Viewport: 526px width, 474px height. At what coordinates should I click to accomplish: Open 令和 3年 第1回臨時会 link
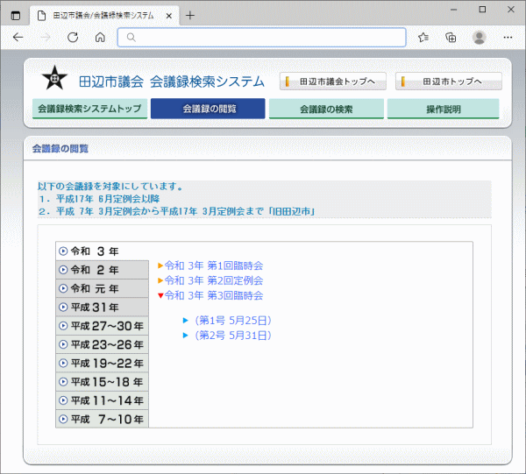[x=214, y=265]
